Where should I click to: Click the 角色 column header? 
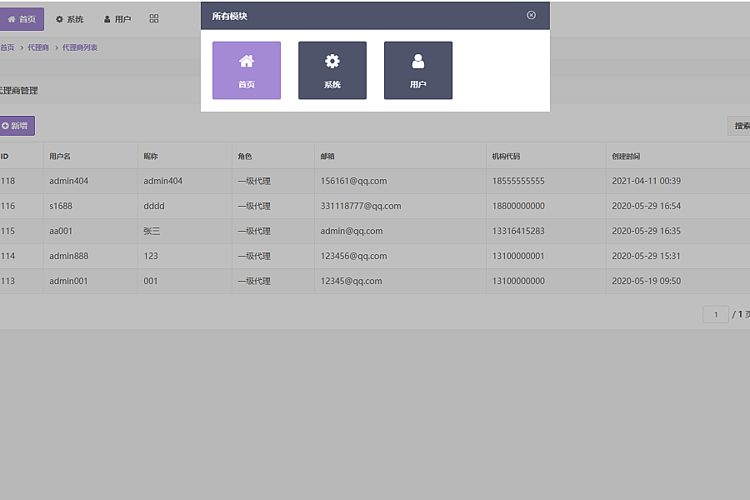pos(245,157)
